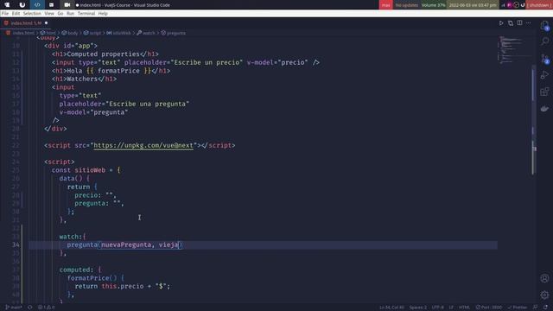Split the editor to the right
Image resolution: width=553 pixels, height=311 pixels.
click(x=519, y=23)
